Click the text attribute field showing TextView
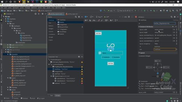Viewport: 182px width, 102px height. click(x=165, y=49)
